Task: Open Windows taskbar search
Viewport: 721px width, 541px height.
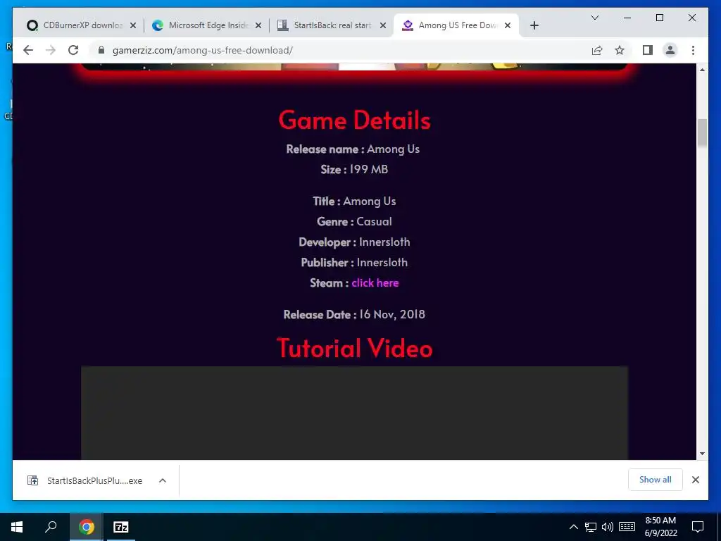Action: (x=51, y=527)
